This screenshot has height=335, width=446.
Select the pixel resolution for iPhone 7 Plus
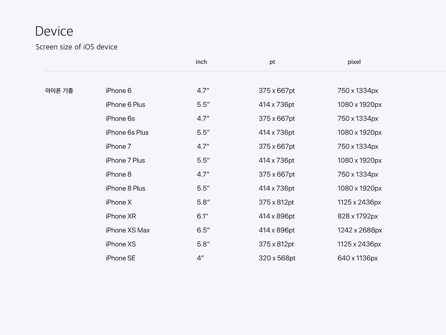tap(360, 161)
